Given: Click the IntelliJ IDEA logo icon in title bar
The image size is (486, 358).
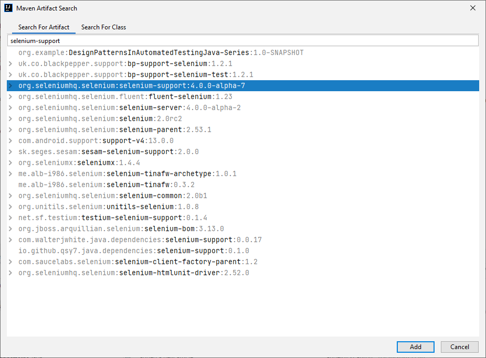Looking at the screenshot, I should point(8,8).
